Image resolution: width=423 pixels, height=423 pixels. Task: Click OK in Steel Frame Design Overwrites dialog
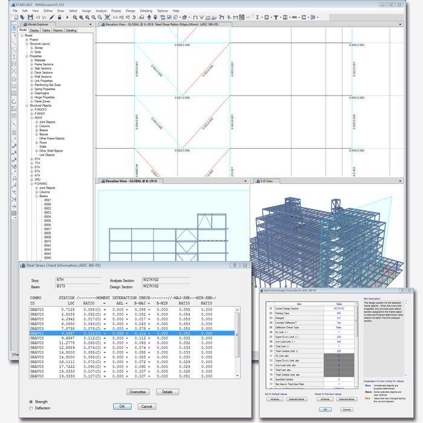[x=325, y=409]
